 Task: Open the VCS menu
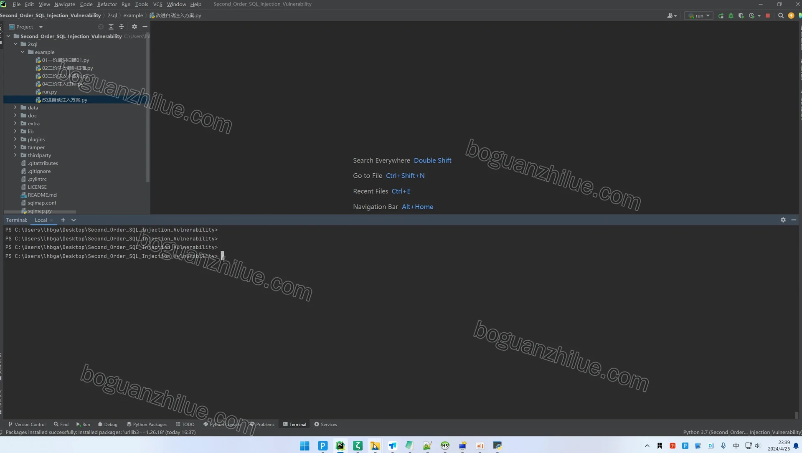(157, 4)
